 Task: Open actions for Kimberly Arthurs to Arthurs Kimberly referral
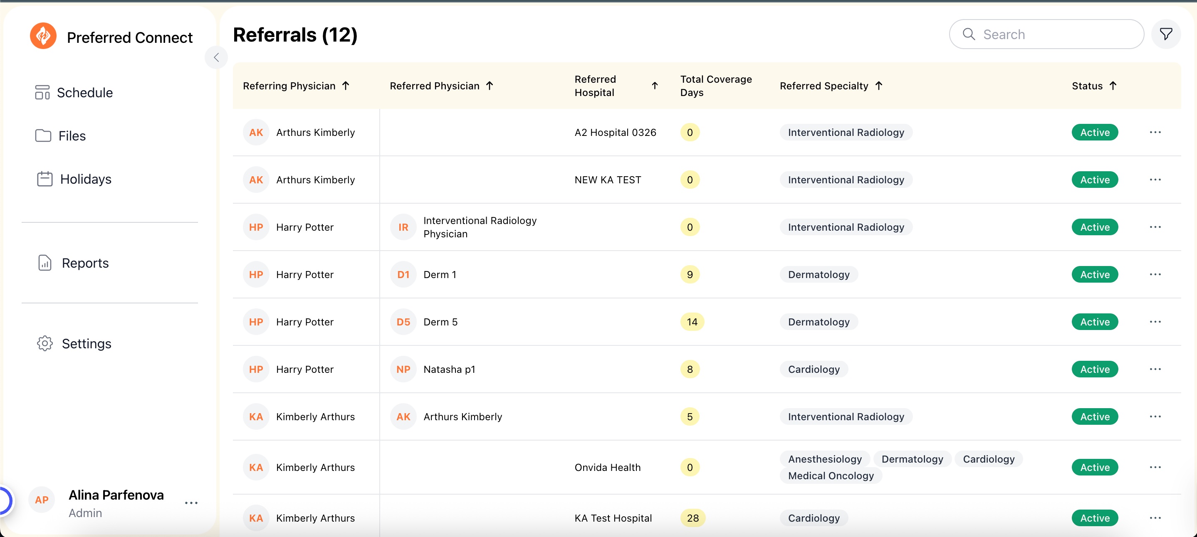1155,417
